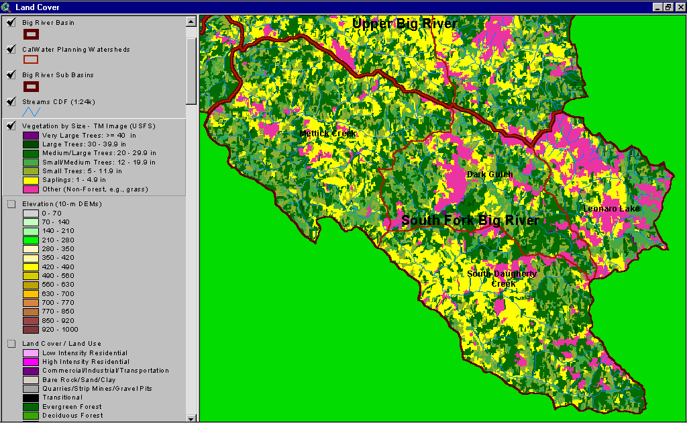Click the '350 - 420' elevation label

pos(58,258)
